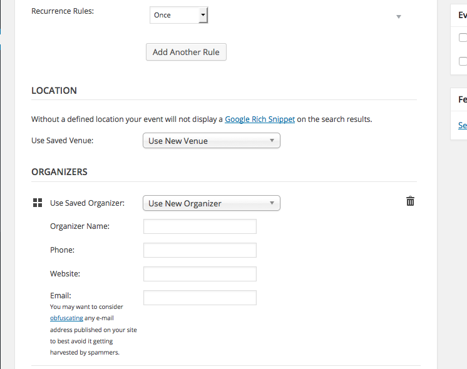Click the organizer drag handle grid icon
Screen dimensions: 467x369
[37, 203]
